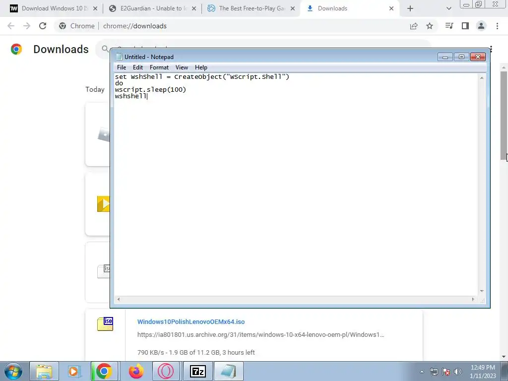Screen dimensions: 508x381
Task: Launch Windows Media Player from taskbar
Action: [x=73, y=372]
